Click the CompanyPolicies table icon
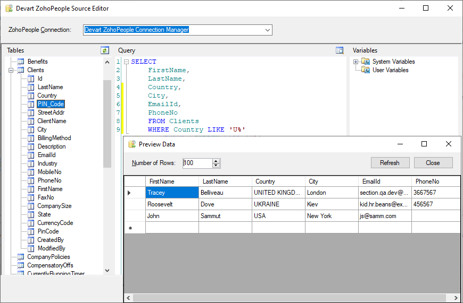The width and height of the screenshot is (463, 303). coord(21,257)
